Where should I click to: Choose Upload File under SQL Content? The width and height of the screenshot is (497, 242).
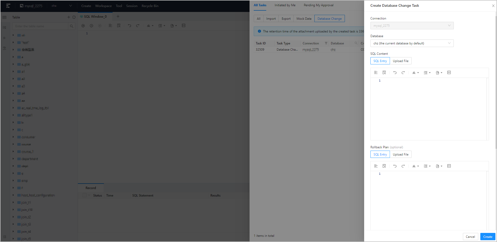[401, 61]
